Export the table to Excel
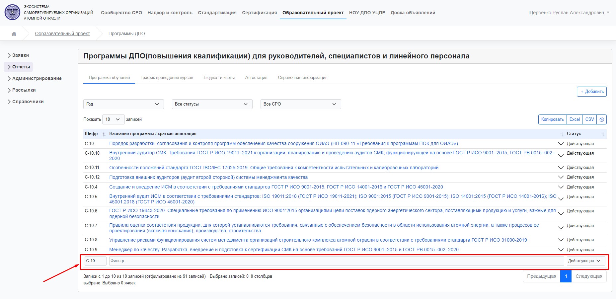 [x=575, y=119]
